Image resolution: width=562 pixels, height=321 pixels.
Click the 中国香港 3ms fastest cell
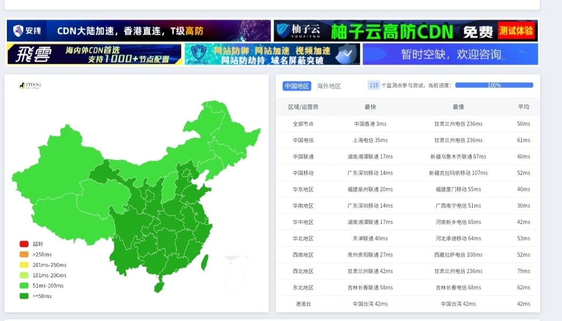point(370,124)
